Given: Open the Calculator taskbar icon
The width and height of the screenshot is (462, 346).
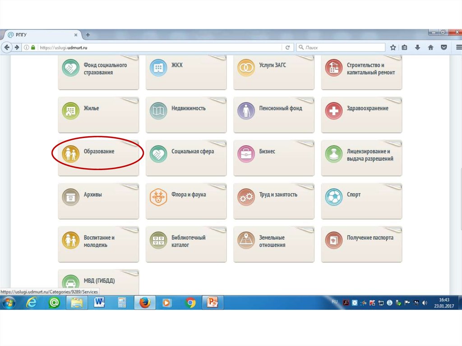Looking at the screenshot, I should (x=122, y=302).
